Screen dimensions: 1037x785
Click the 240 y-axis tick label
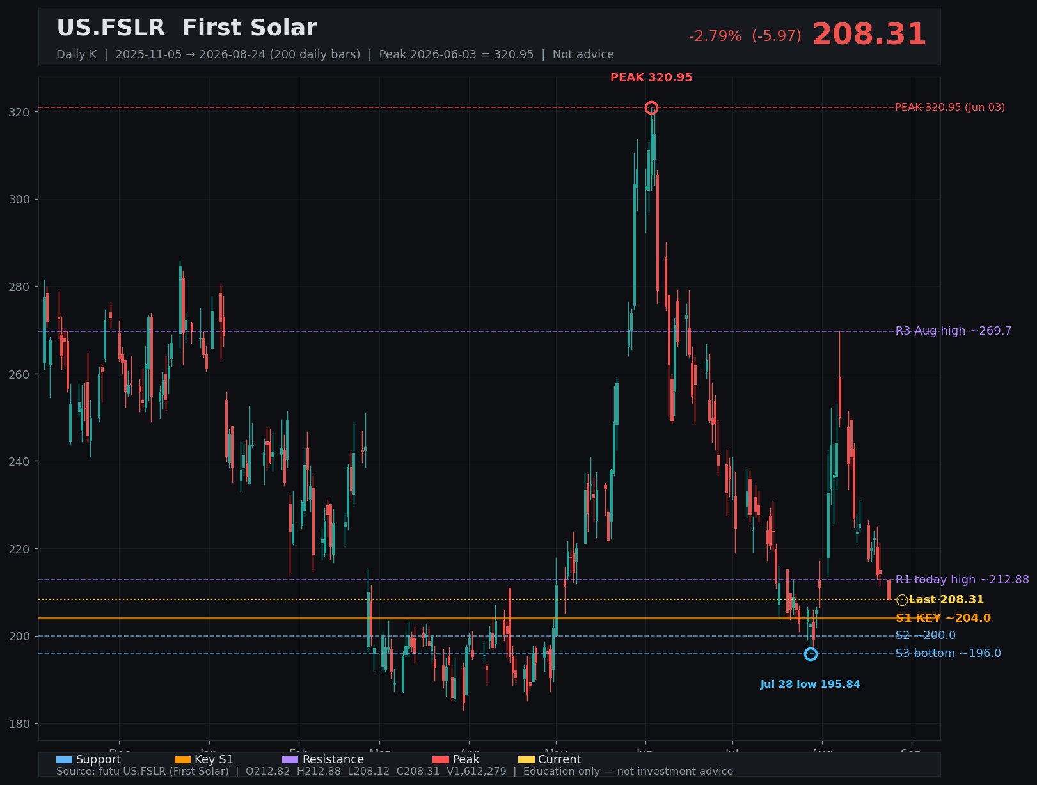coord(20,462)
